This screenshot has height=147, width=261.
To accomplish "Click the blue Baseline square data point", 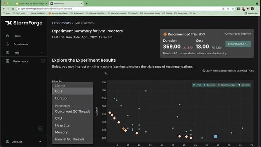I will 216,136.
